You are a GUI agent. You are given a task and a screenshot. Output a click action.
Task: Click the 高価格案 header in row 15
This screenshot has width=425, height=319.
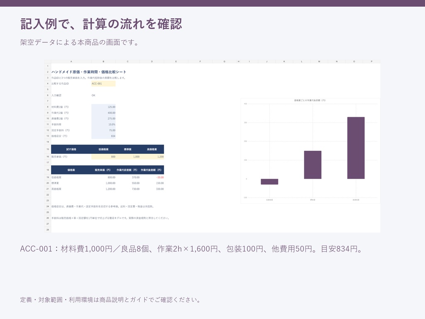tap(152, 149)
